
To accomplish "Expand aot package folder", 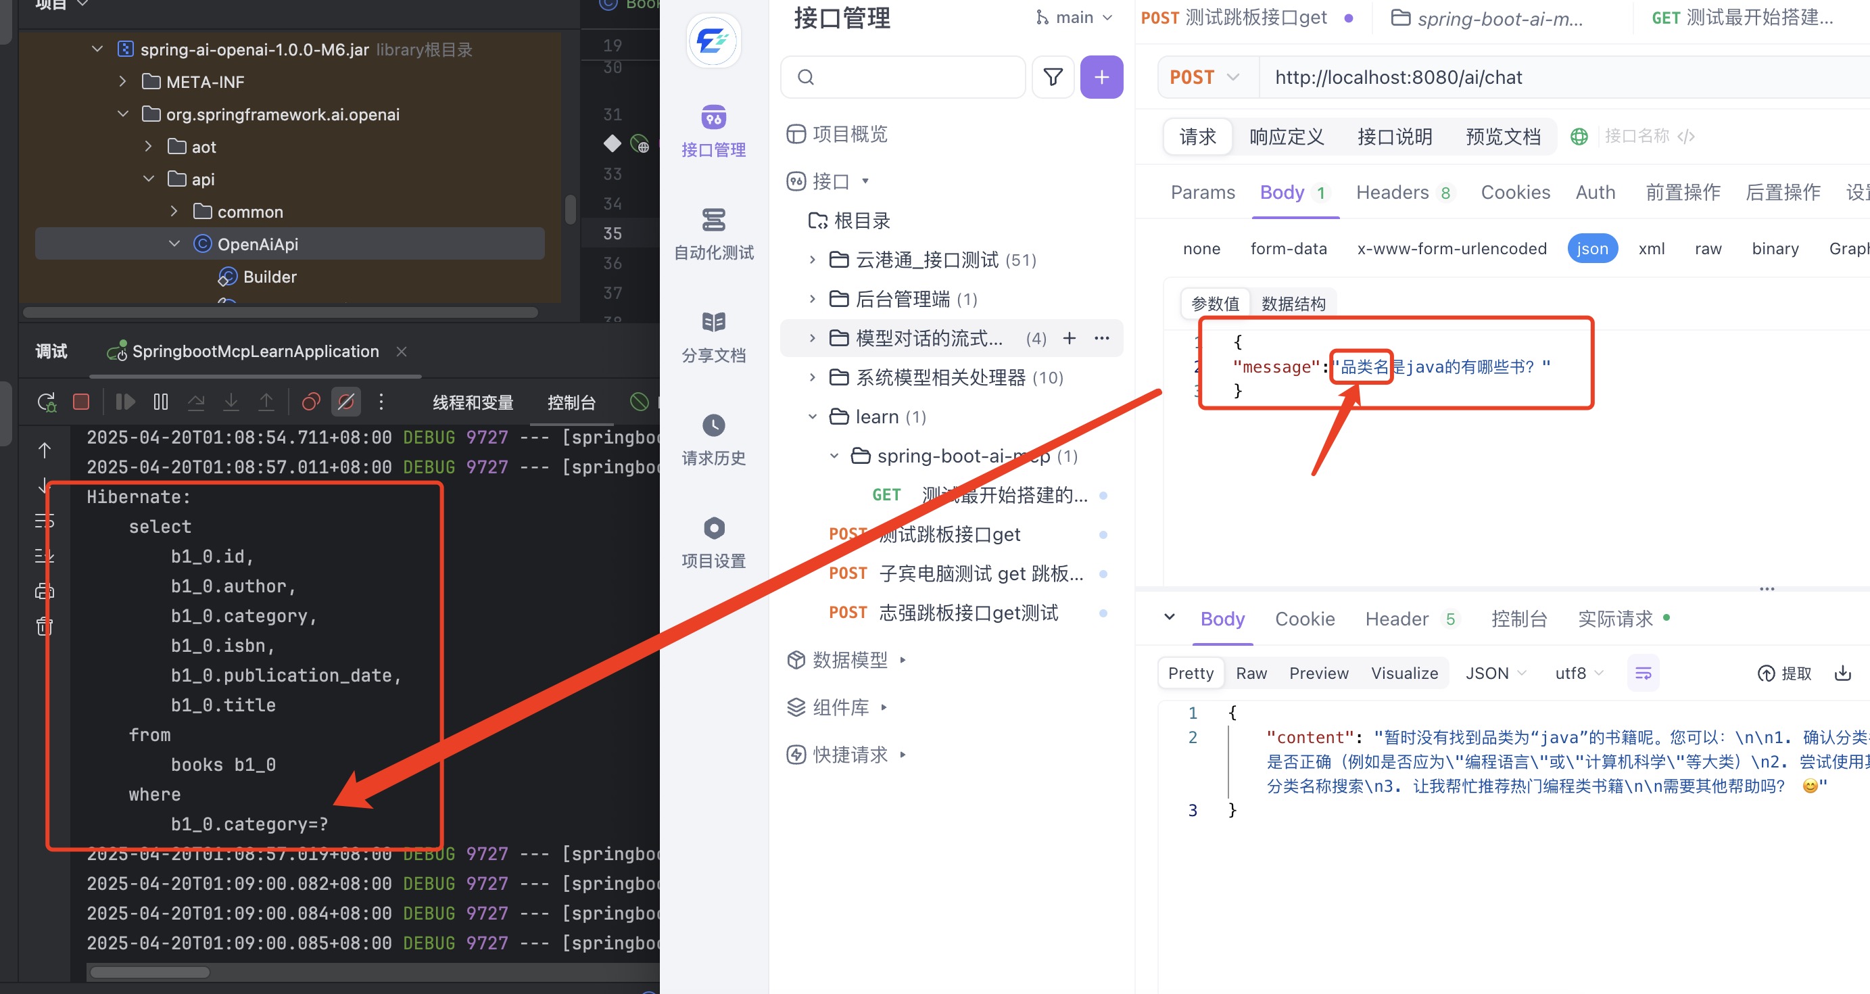I will 149,146.
